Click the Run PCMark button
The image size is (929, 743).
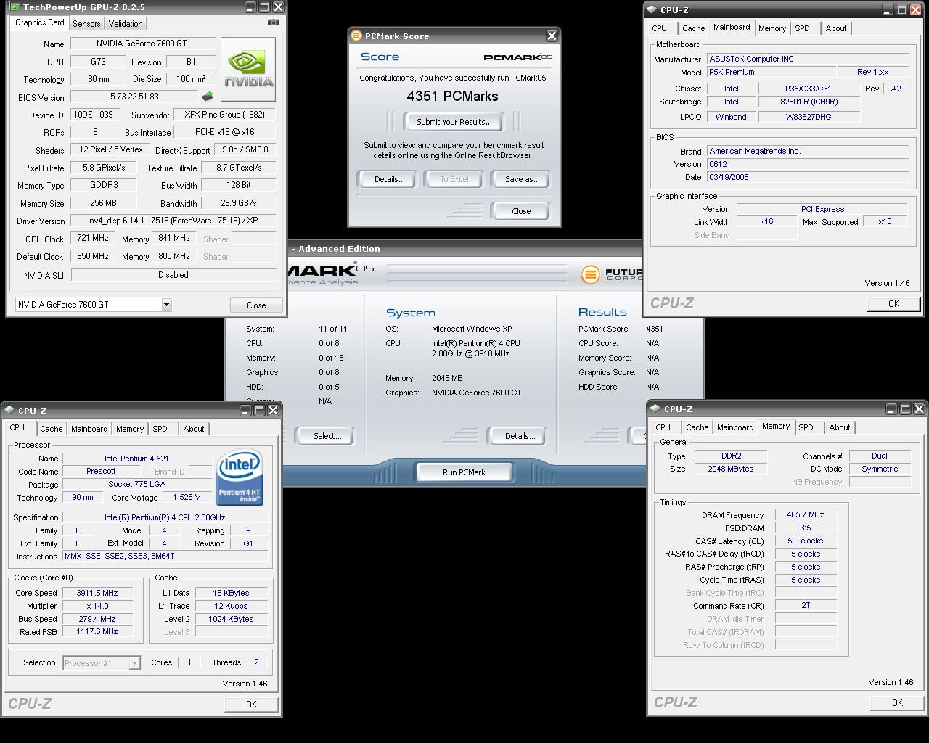tap(464, 472)
